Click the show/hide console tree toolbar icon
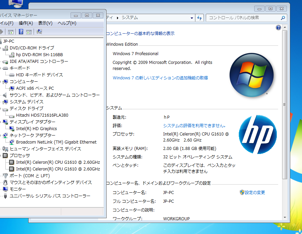302x234 pixels. coord(10,32)
